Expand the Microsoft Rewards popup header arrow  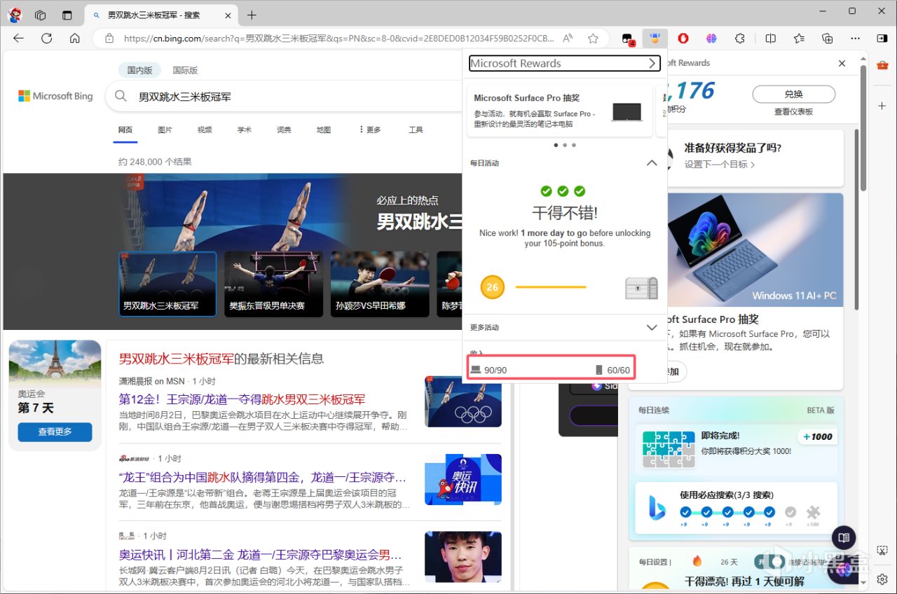(x=652, y=63)
